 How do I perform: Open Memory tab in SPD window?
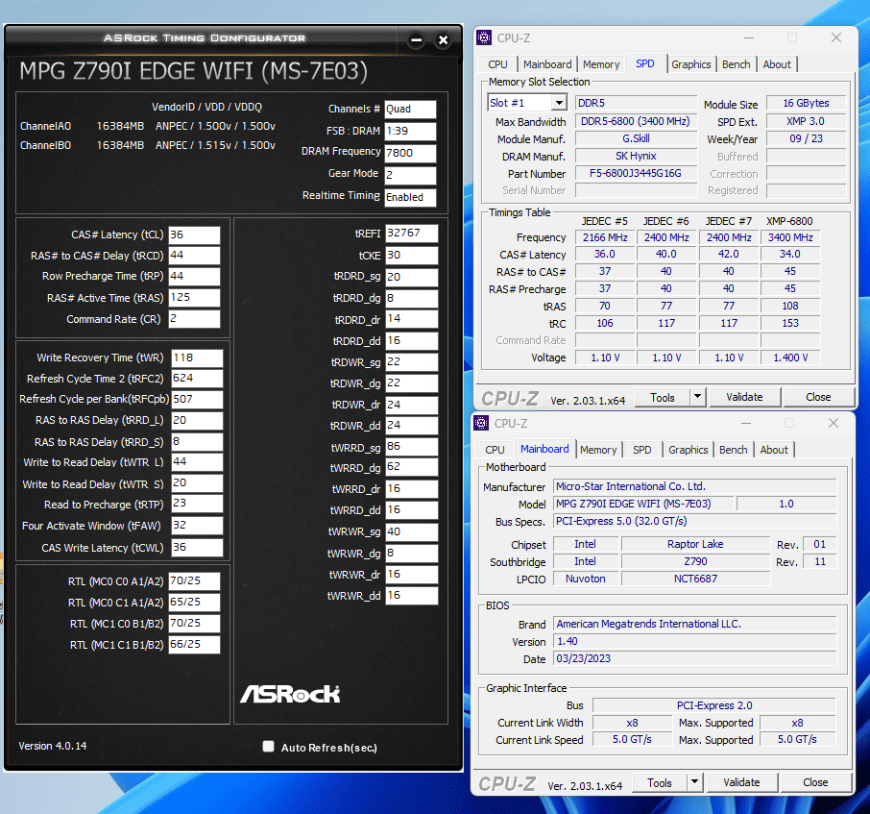point(601,64)
